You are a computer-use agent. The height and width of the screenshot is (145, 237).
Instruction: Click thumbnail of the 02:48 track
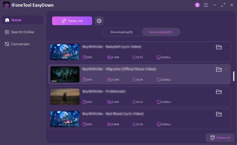(x=65, y=119)
